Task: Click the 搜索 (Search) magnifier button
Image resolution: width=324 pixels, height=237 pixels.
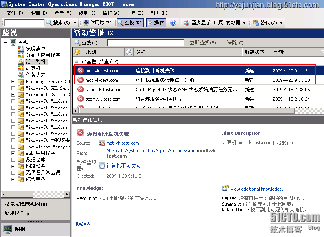Action: [x=58, y=23]
